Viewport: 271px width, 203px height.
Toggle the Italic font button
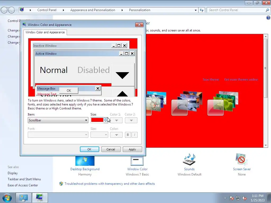pos(134,135)
